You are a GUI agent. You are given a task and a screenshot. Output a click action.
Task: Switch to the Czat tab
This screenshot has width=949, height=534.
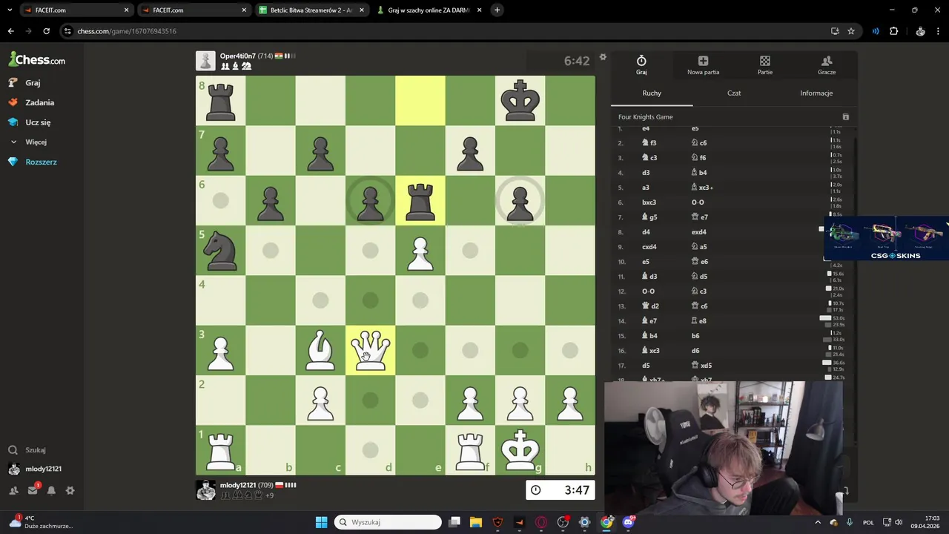[x=734, y=93]
